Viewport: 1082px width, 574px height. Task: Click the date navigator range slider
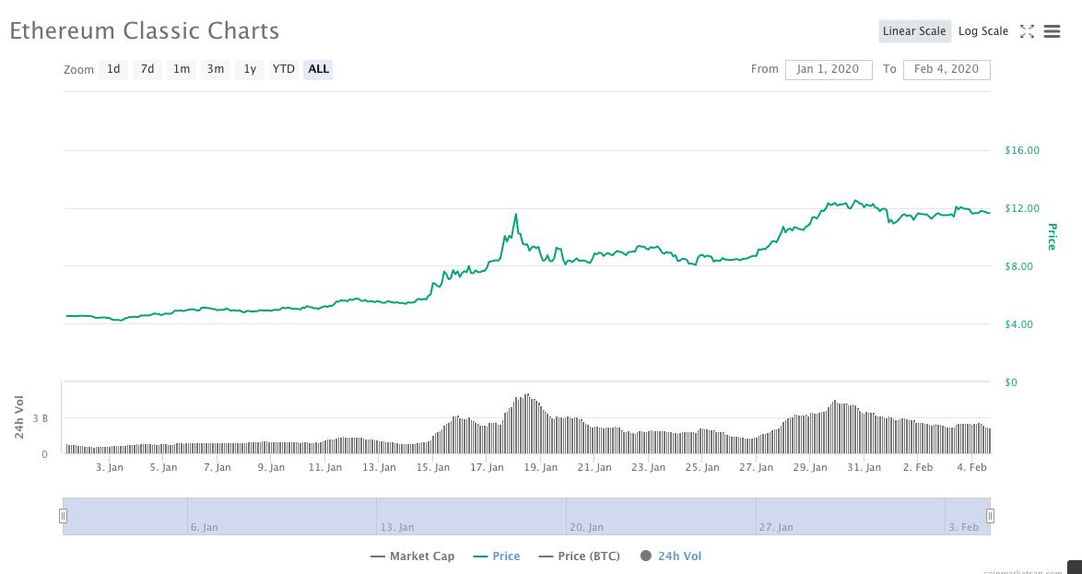[x=525, y=515]
